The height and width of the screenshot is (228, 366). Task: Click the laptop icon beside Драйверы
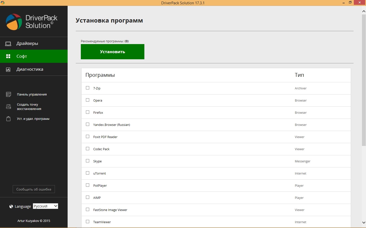pyautogui.click(x=8, y=44)
